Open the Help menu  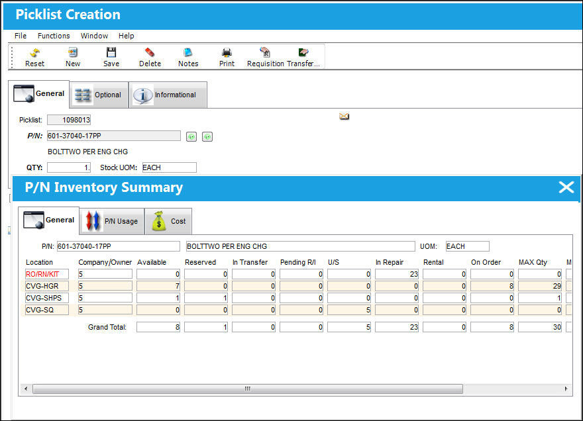tap(126, 36)
